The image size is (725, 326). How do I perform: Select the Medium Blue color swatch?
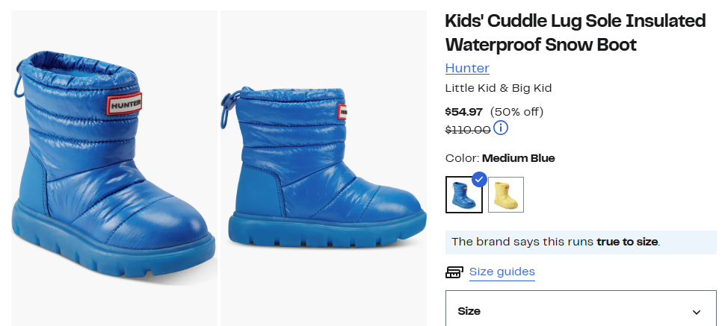[x=463, y=195]
